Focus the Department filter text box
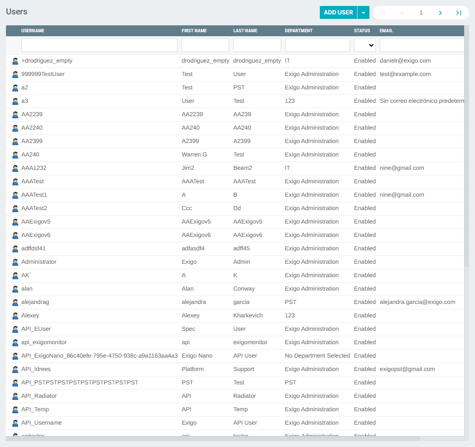Image resolution: width=475 pixels, height=447 pixels. (317, 45)
